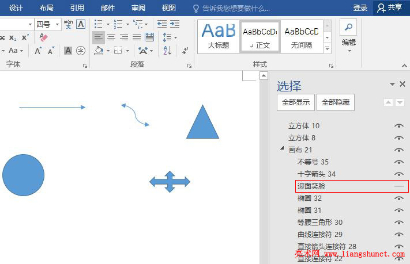Click the 告诉我您想要做什么 search box
The image size is (410, 264).
[231, 9]
